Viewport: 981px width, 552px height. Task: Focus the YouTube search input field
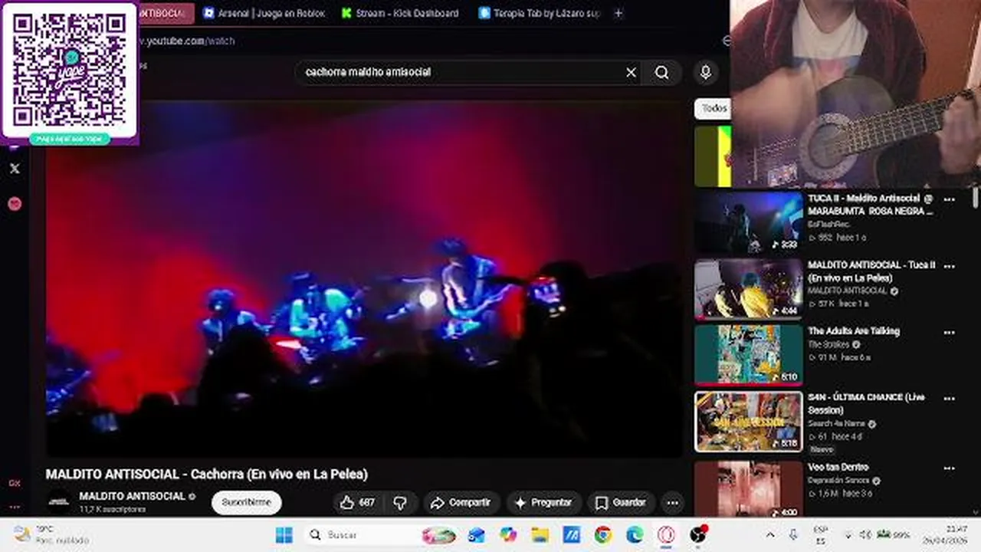(460, 72)
